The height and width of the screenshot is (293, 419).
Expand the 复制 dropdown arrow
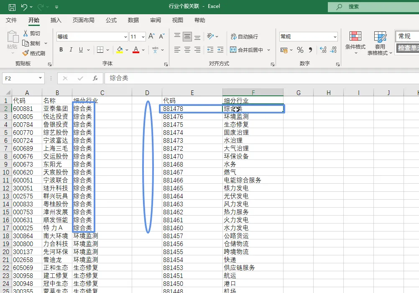(46, 44)
